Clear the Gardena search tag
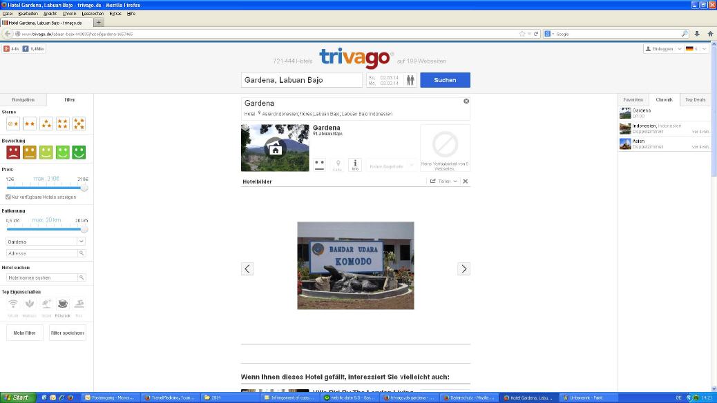The width and height of the screenshot is (717, 403). coord(466,101)
